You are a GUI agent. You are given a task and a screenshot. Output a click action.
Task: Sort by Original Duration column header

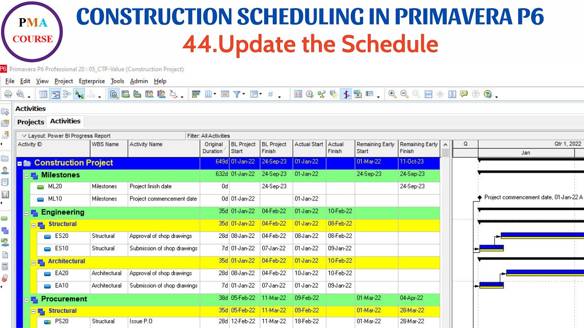click(214, 148)
